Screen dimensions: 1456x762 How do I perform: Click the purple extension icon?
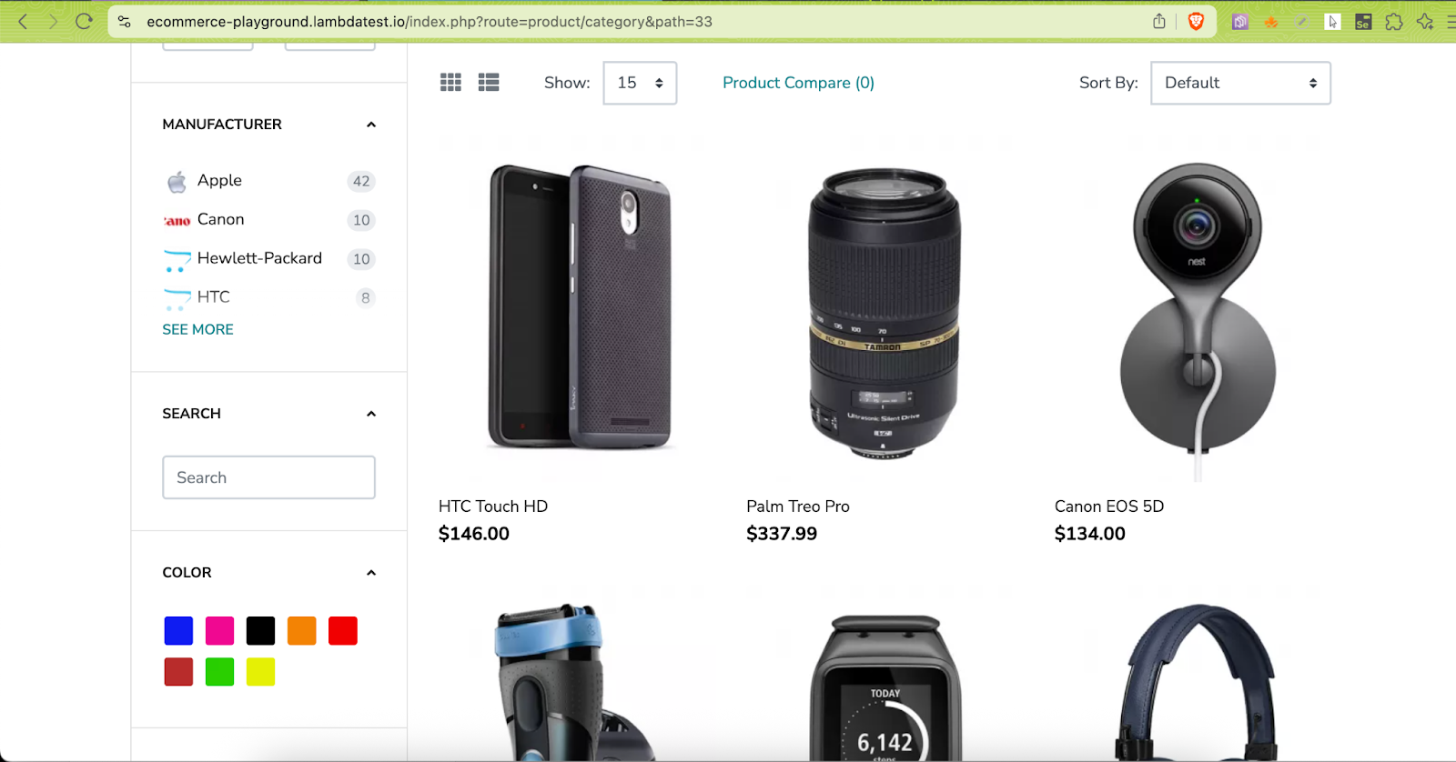(1239, 22)
